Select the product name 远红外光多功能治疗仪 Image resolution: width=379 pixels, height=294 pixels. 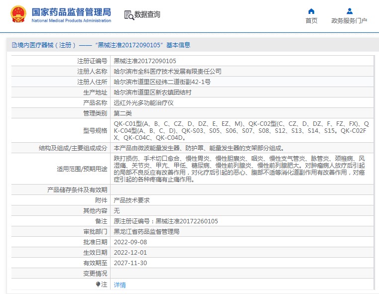pos(143,103)
